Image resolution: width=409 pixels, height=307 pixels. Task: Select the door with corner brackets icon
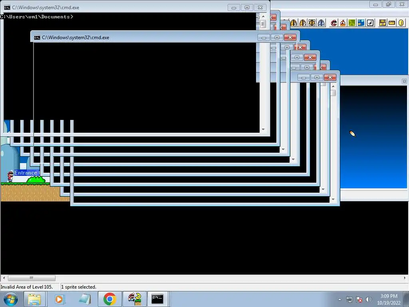312,23
